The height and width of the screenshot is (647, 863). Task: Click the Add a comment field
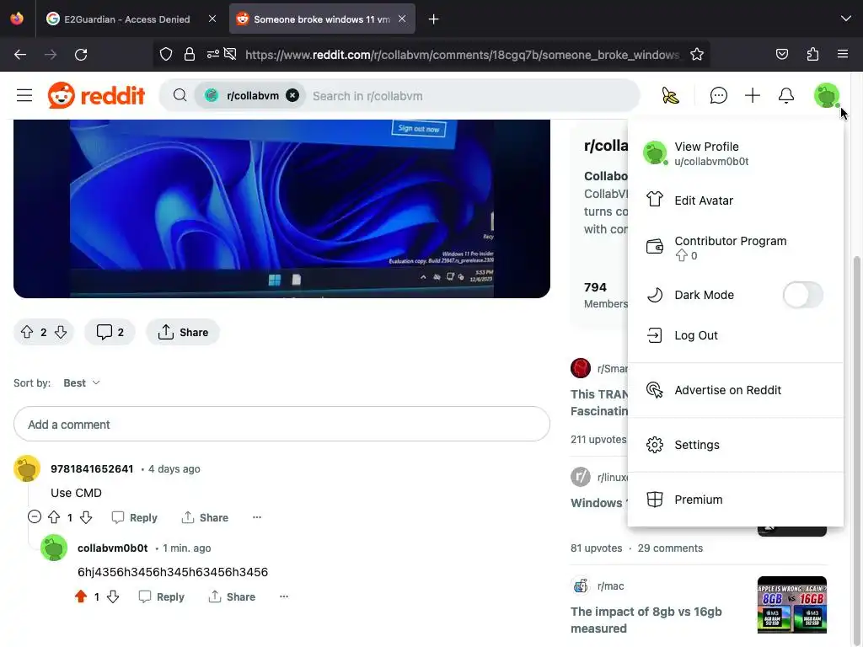[x=281, y=425]
